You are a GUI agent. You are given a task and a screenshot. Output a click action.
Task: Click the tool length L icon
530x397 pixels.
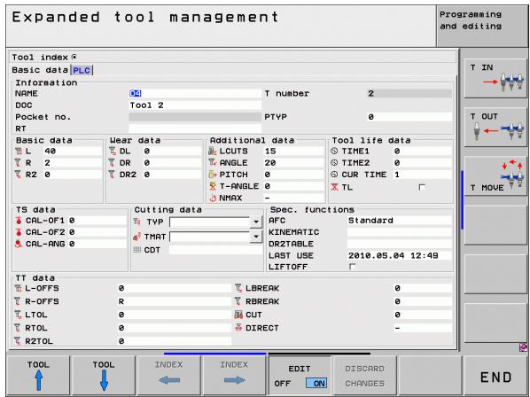click(x=19, y=151)
